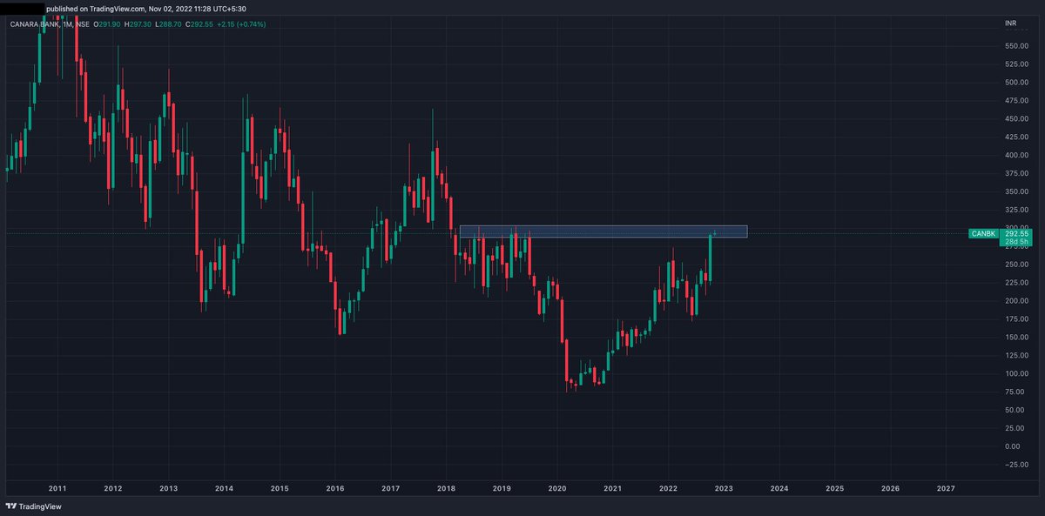Click the 2020 year label on timeline

pyautogui.click(x=558, y=489)
